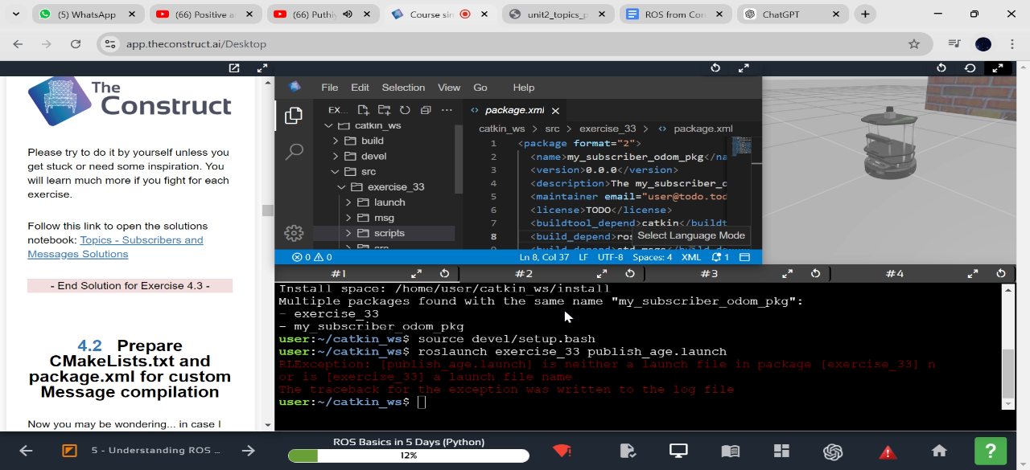Refresh the file explorer tree
Image resolution: width=1030 pixels, height=470 pixels.
point(405,110)
